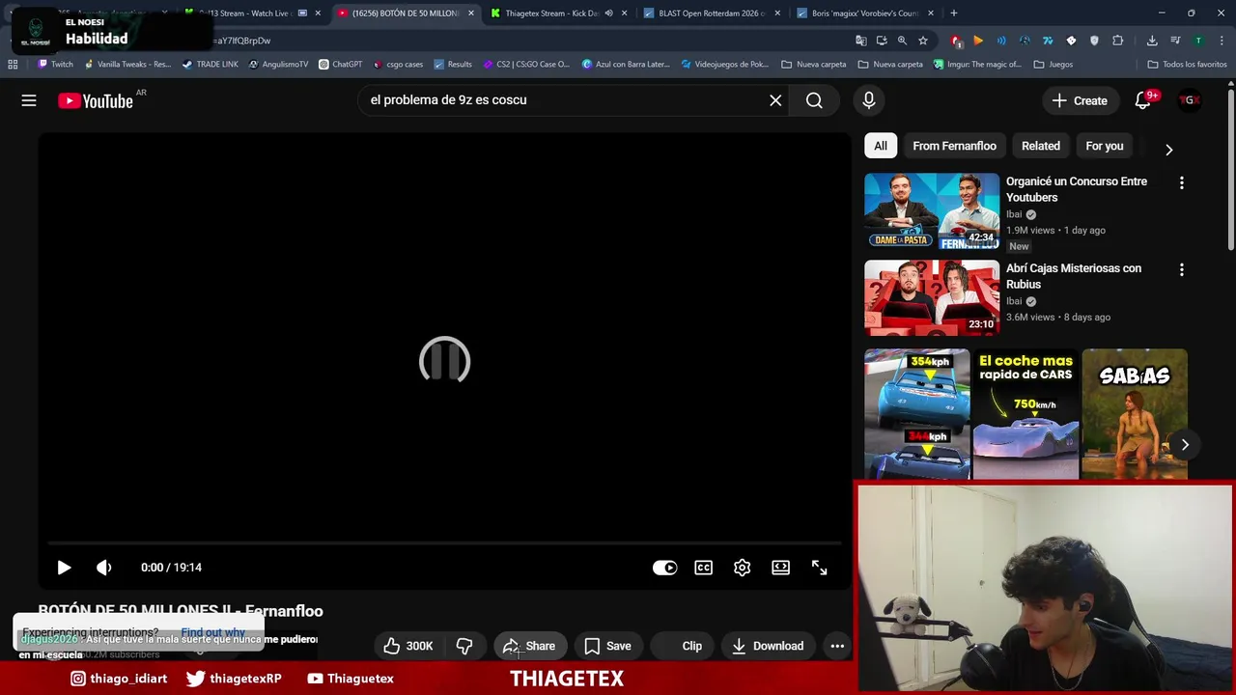Select the From Fernanfloo chip
This screenshot has height=695, width=1236.
954,146
